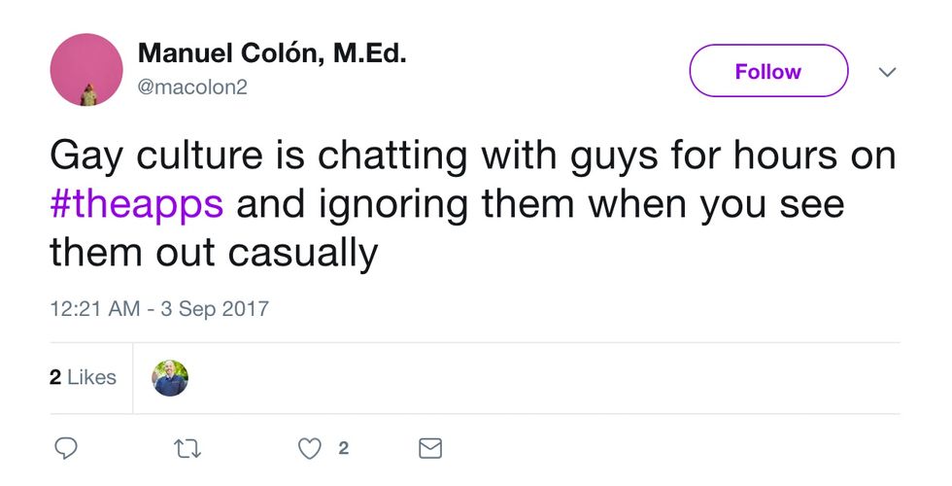Click the like count beside the heart
This screenshot has width=952, height=486.
coord(343,448)
